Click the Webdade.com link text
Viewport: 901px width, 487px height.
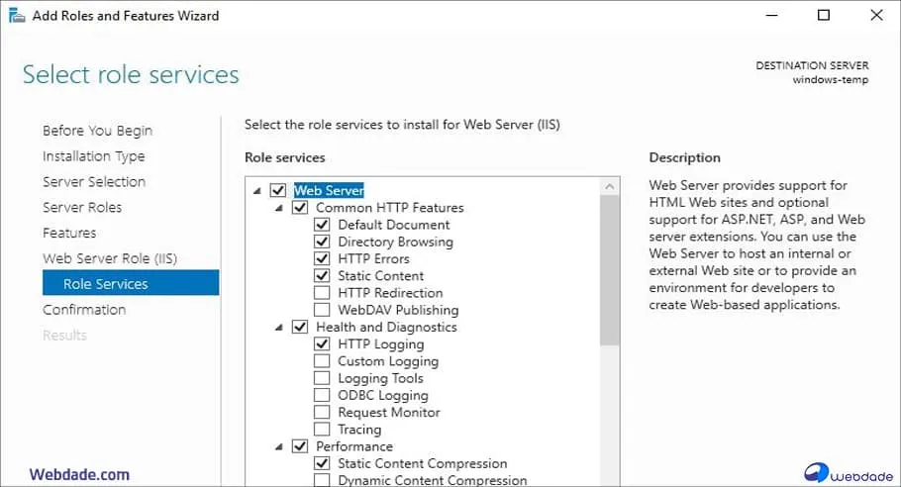pyautogui.click(x=79, y=474)
